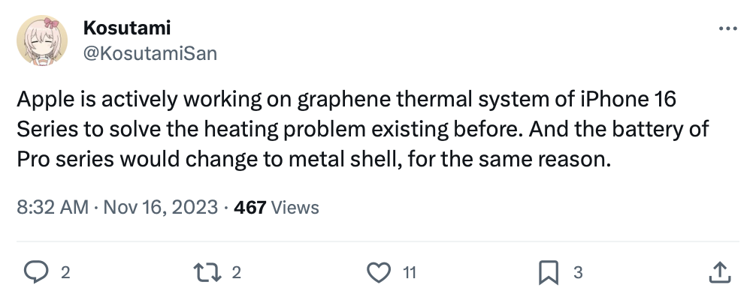
Task: Click the Nov 16, 2023 date
Action: (x=161, y=208)
